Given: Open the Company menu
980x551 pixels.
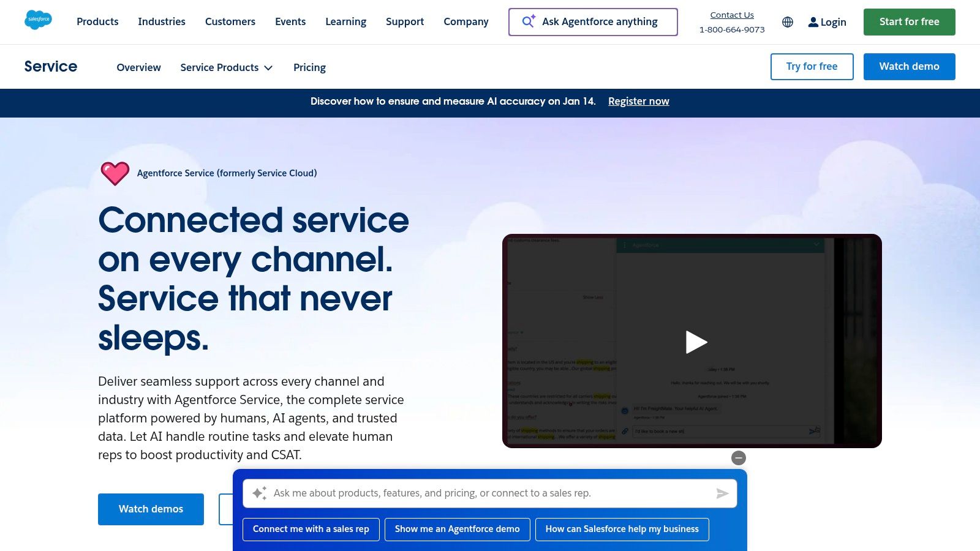Looking at the screenshot, I should [x=466, y=21].
